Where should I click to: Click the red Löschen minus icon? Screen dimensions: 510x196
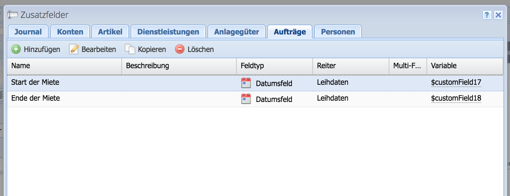pos(180,49)
